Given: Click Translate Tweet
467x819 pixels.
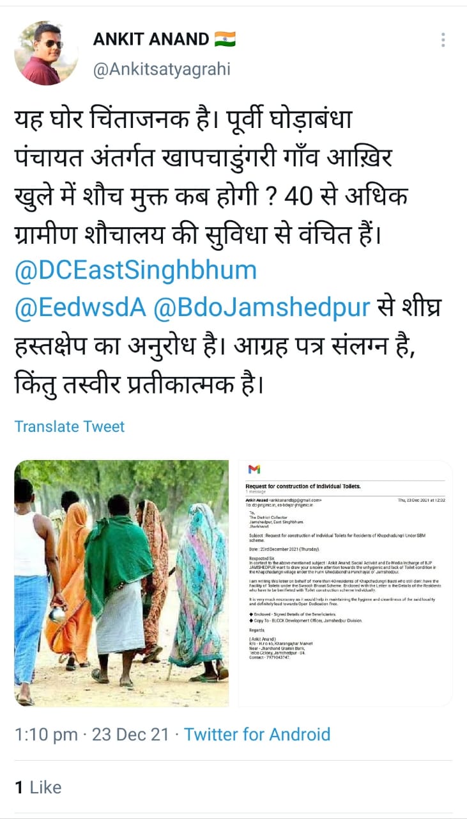Looking at the screenshot, I should coord(70,427).
